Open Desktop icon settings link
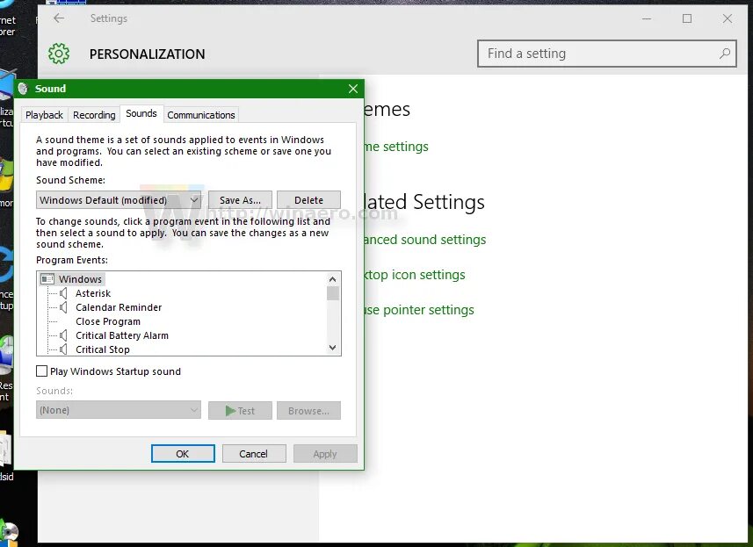 [x=415, y=275]
